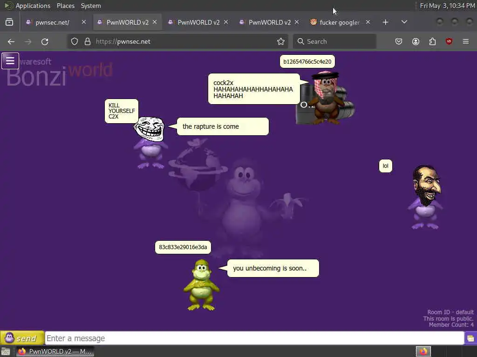Click the cock2x HAHAHA speech bubble

[254, 89]
